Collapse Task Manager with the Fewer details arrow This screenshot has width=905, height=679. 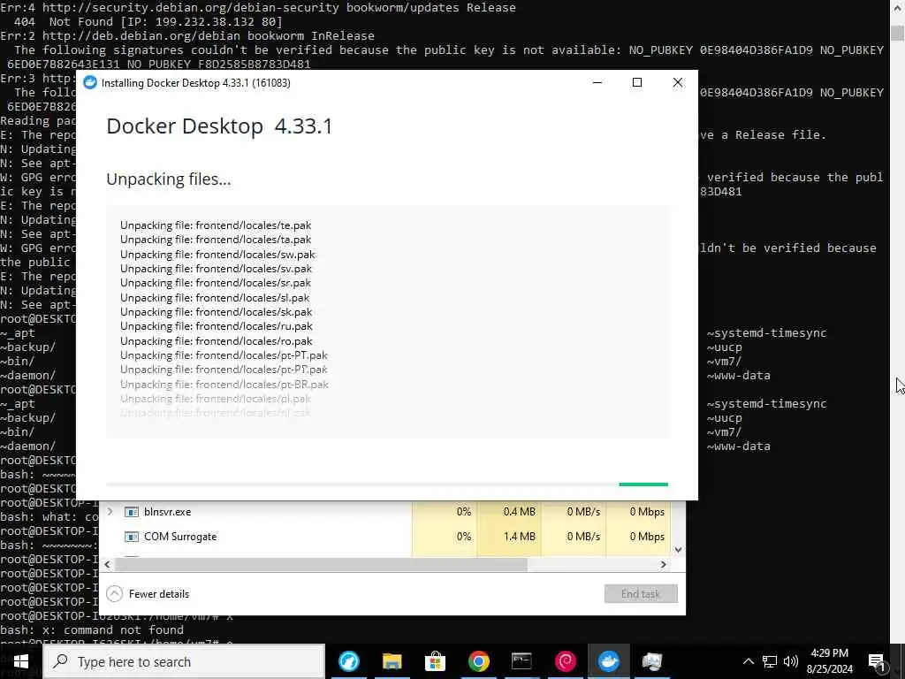(114, 593)
